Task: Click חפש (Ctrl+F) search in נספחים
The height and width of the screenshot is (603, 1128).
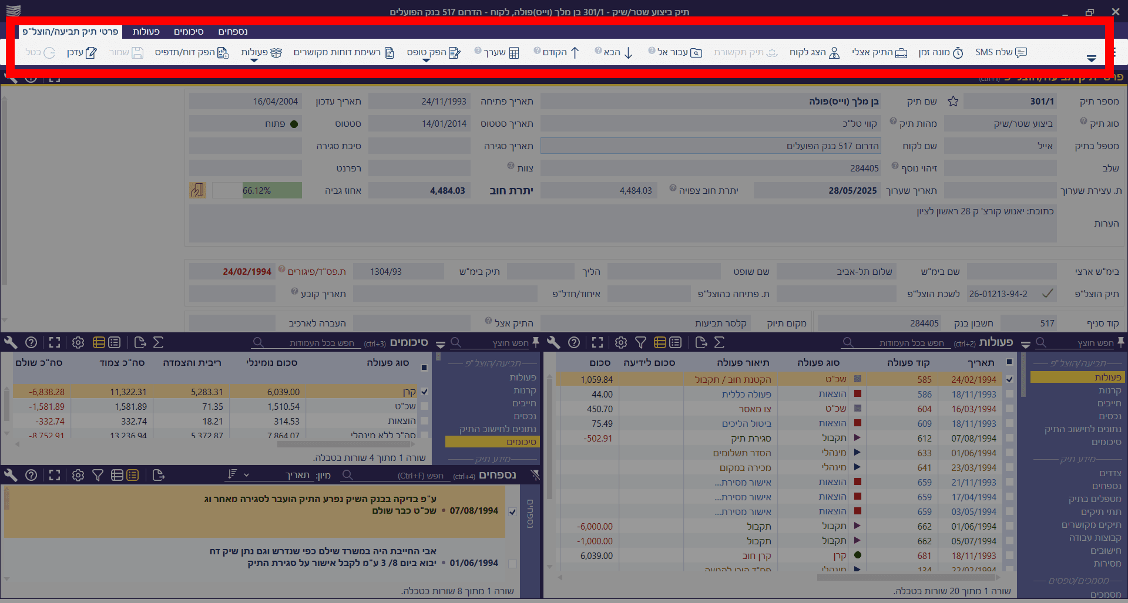Action: [x=397, y=475]
